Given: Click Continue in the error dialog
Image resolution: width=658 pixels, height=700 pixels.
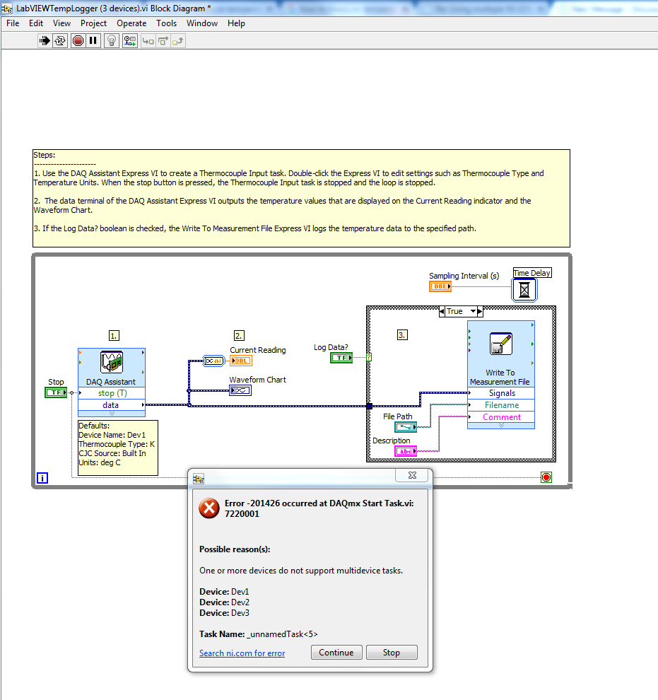Looking at the screenshot, I should point(336,653).
